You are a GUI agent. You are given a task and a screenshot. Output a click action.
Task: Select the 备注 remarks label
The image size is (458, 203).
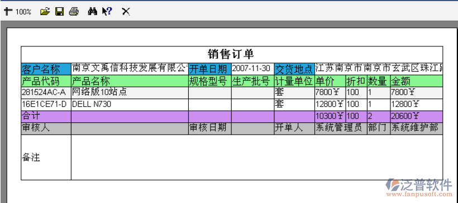tap(31, 158)
